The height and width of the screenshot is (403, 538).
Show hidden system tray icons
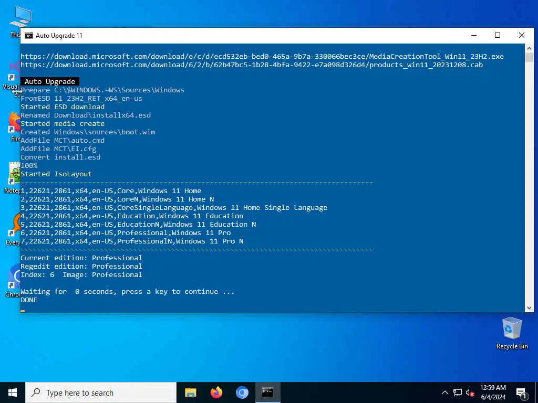pos(444,393)
